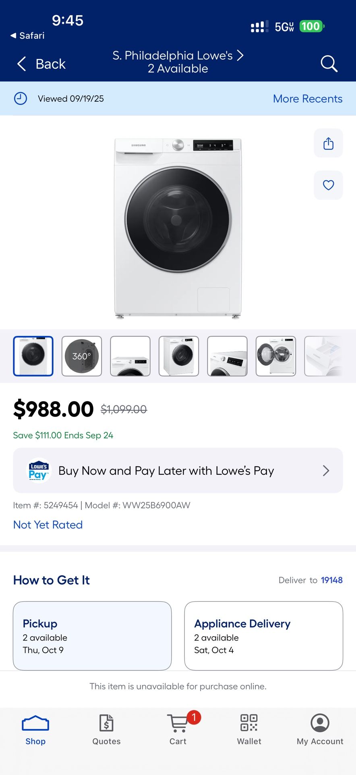Expand the S. Philadelphia Lowe's store selector
Viewport: 356px width, 775px height.
click(178, 61)
